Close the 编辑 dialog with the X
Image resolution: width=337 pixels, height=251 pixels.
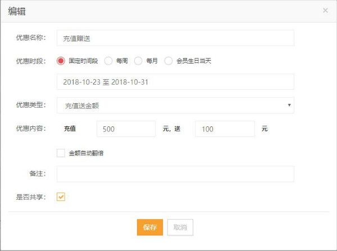325,10
